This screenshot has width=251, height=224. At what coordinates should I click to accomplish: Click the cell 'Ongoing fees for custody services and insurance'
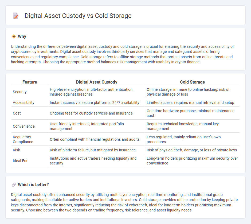coord(96,113)
